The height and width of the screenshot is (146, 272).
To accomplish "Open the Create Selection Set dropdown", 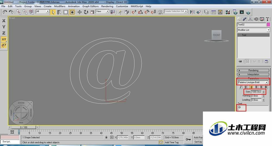I will point(186,11).
